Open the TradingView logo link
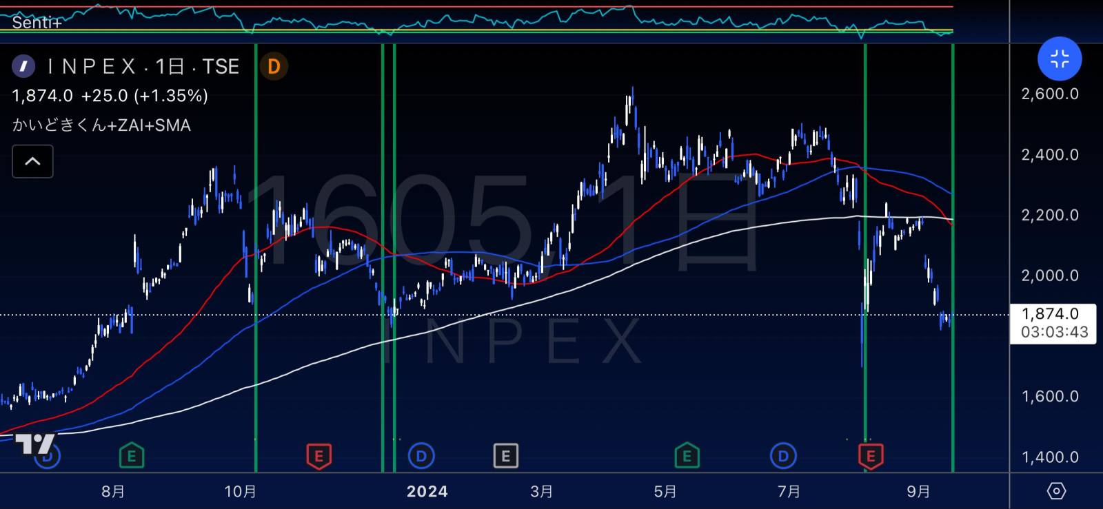This screenshot has height=509, width=1103. tap(34, 444)
